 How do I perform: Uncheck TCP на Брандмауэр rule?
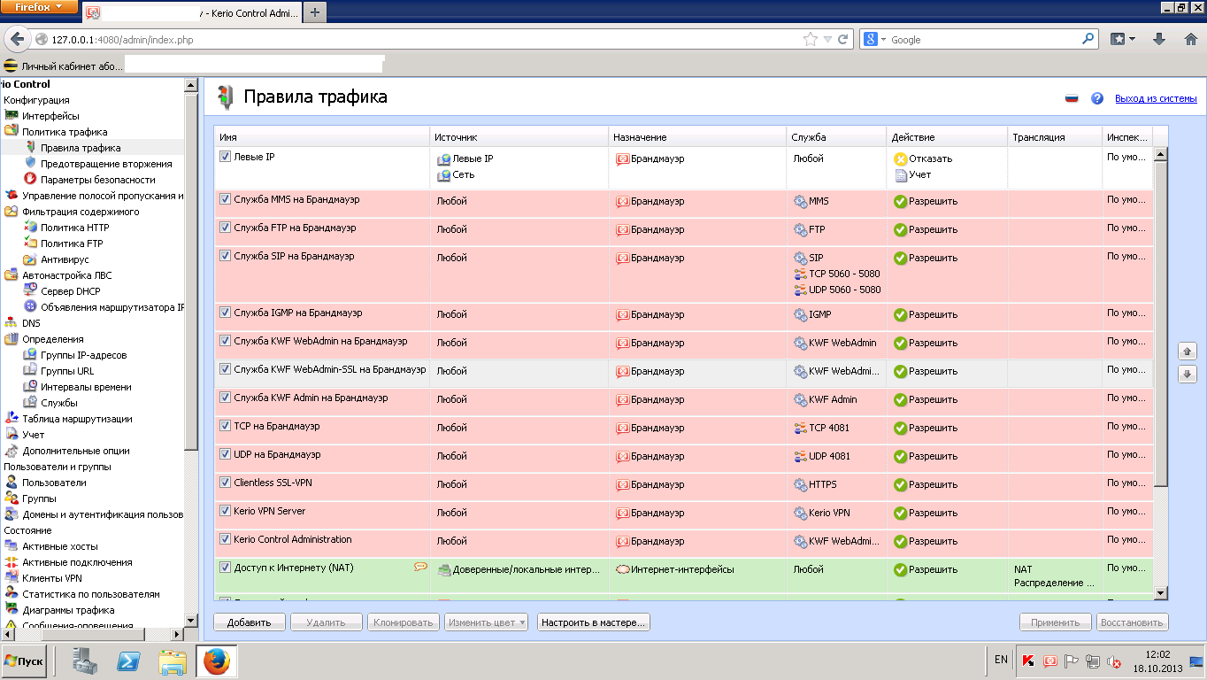coord(225,426)
